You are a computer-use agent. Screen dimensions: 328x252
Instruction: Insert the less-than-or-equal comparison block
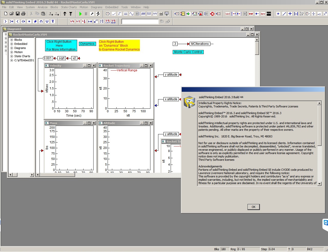point(23,22)
